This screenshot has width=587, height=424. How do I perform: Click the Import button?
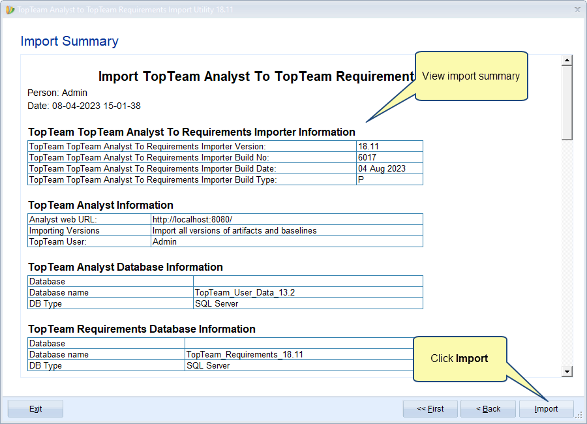[546, 408]
